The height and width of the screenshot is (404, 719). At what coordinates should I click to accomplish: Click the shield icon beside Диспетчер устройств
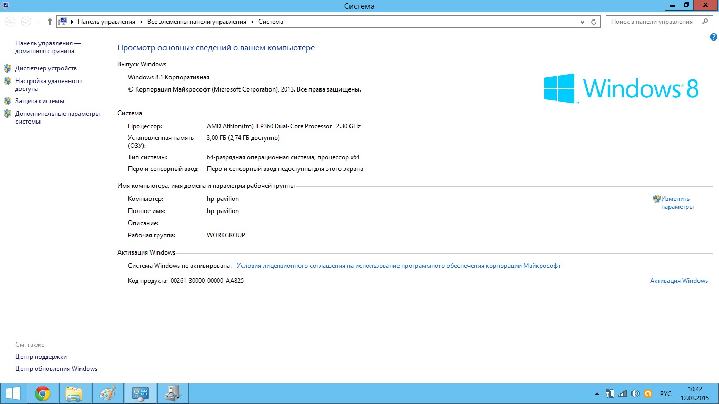pos(7,68)
